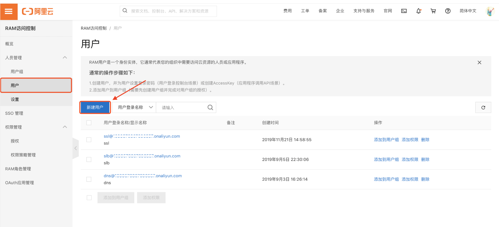Open the shopping cart
The image size is (499, 227).
point(433,11)
